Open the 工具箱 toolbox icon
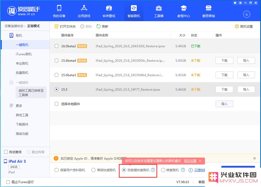The image size is (261, 187). (159, 8)
